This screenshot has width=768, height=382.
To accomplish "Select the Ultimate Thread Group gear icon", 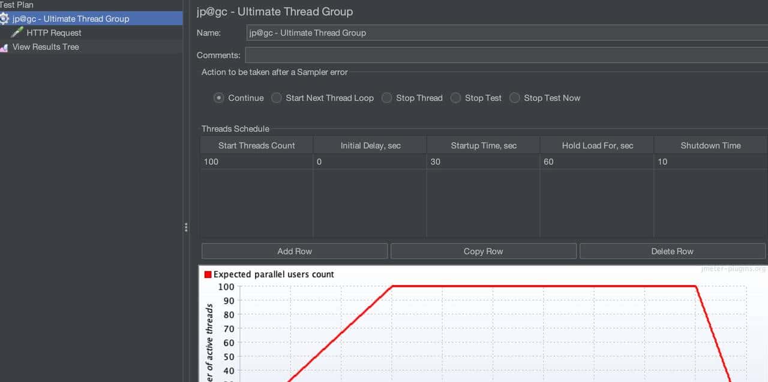I will 4,19.
